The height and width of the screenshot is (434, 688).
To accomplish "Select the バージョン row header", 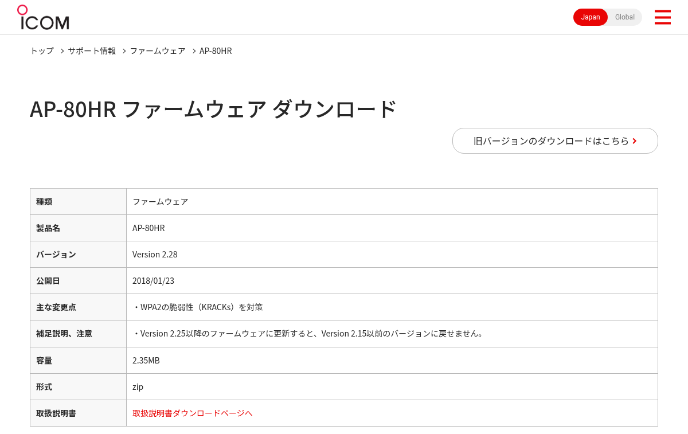I will [78, 254].
